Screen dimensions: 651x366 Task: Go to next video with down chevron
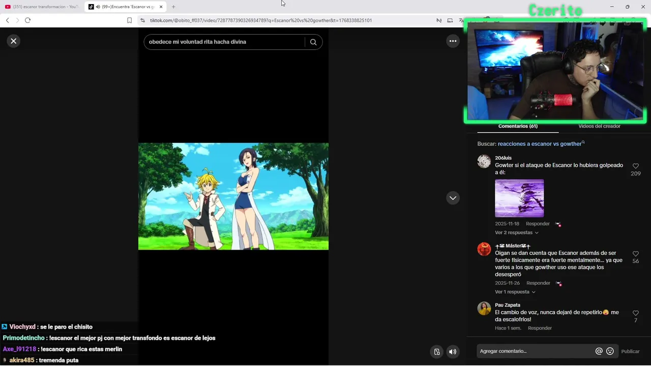click(x=453, y=198)
